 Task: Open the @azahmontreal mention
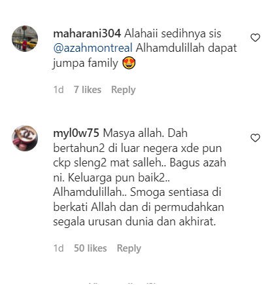click(x=93, y=48)
